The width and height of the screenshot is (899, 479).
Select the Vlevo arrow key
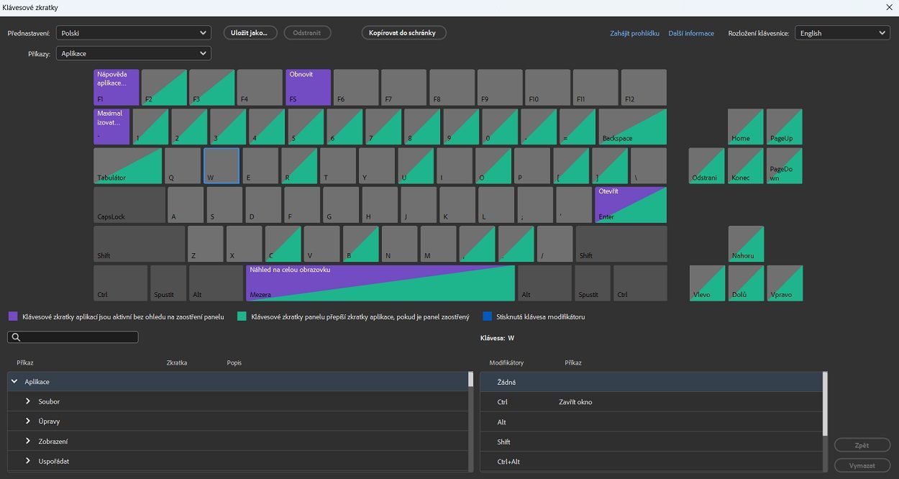click(x=707, y=283)
